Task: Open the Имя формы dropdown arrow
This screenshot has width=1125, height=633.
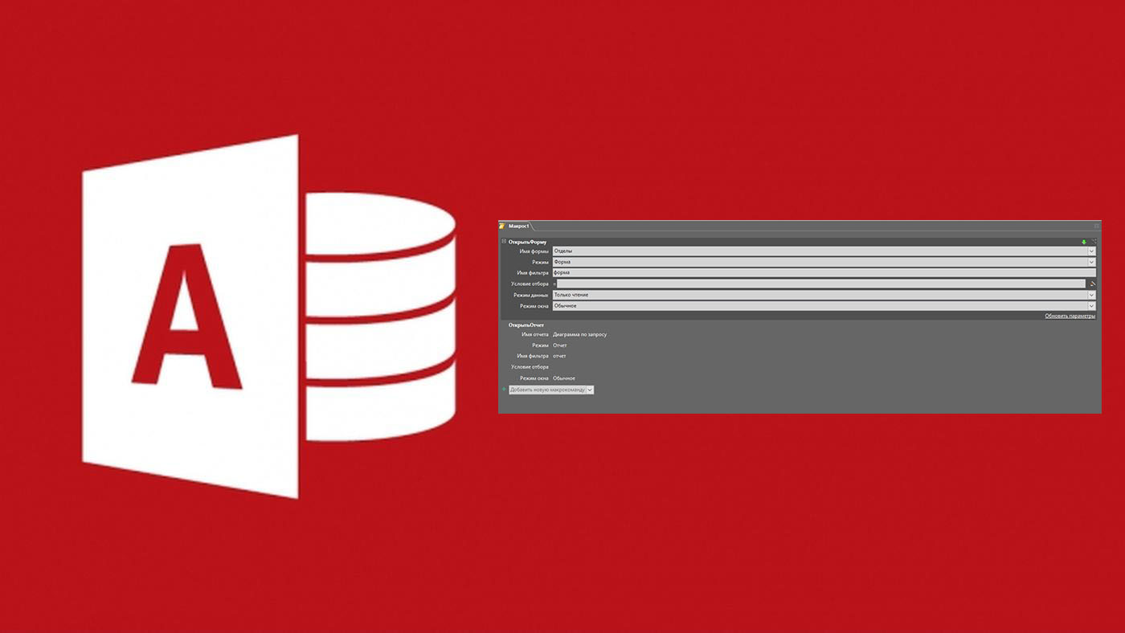Action: coord(1091,251)
